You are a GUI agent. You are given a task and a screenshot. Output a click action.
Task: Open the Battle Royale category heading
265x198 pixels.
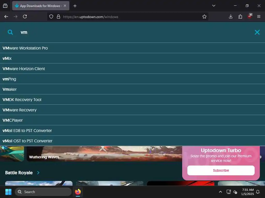click(x=19, y=173)
